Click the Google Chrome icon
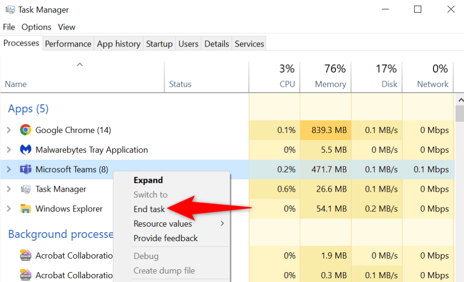 point(25,130)
